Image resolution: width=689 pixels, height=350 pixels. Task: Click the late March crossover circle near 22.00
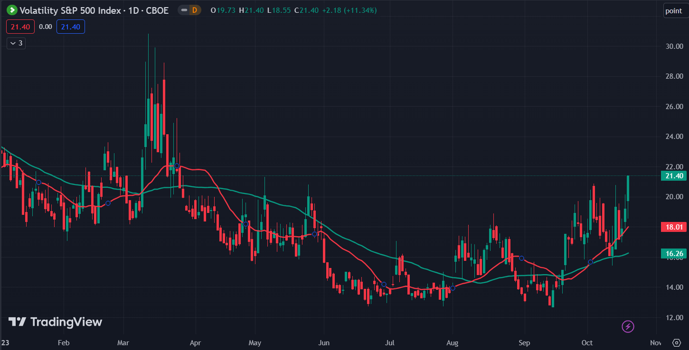177,166
